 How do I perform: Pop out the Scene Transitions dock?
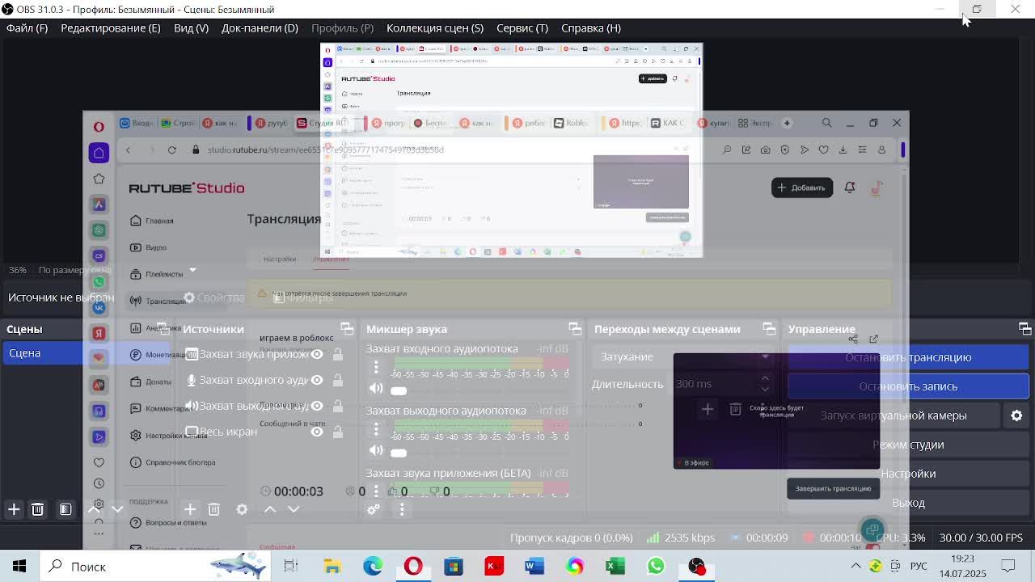pos(769,328)
